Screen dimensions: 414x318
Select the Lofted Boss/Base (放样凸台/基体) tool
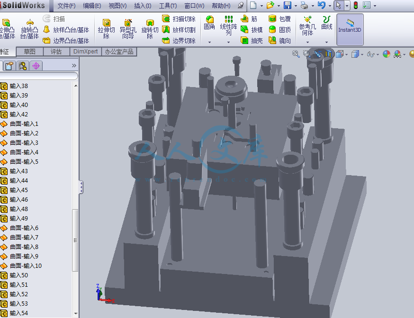(x=66, y=30)
